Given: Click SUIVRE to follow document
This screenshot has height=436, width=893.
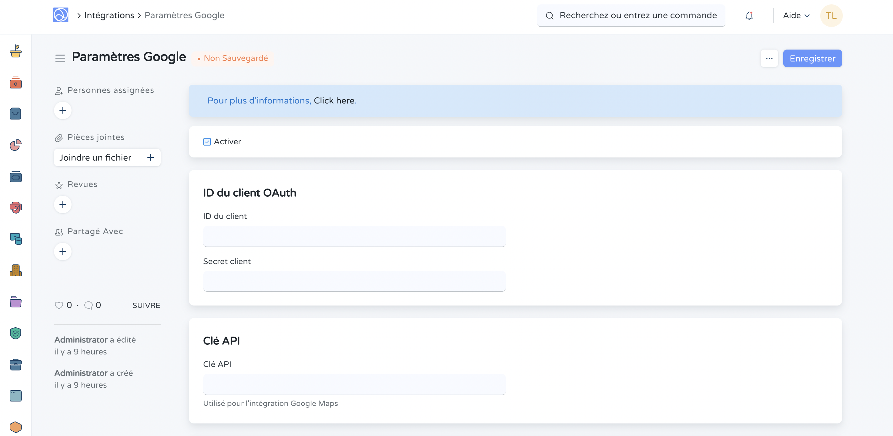Looking at the screenshot, I should click(x=146, y=305).
